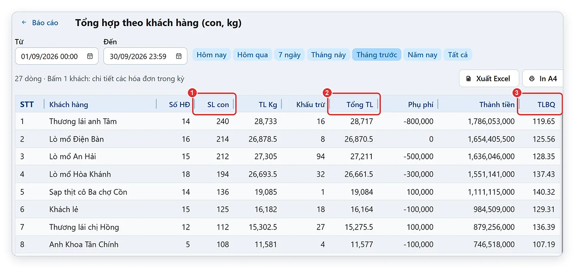Open customer row Lò mổ Hòa Khánh
This screenshot has width=575, height=268.
(x=287, y=174)
